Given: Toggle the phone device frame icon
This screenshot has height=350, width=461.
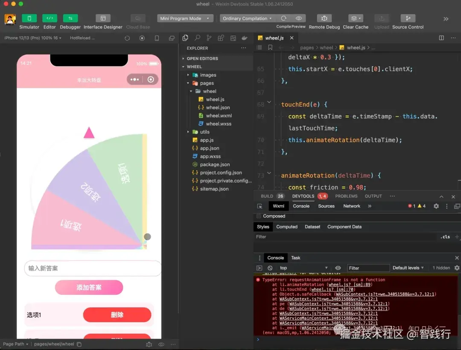Looking at the screenshot, I should 157,38.
